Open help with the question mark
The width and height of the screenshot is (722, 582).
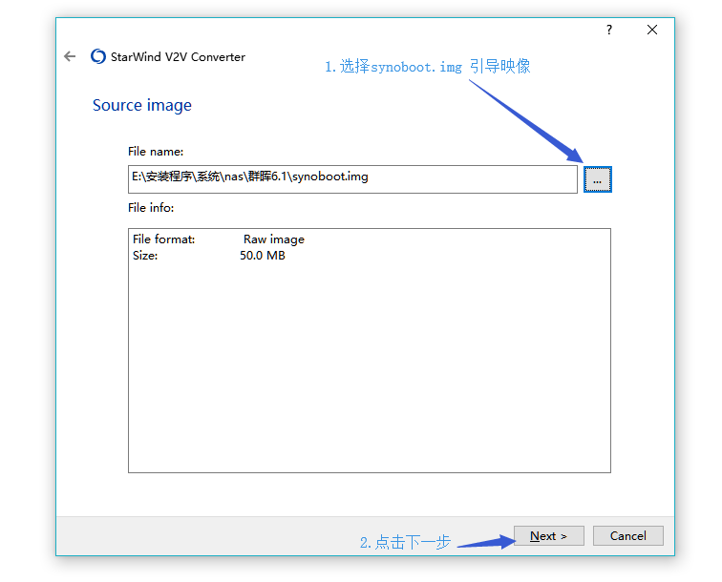609,30
